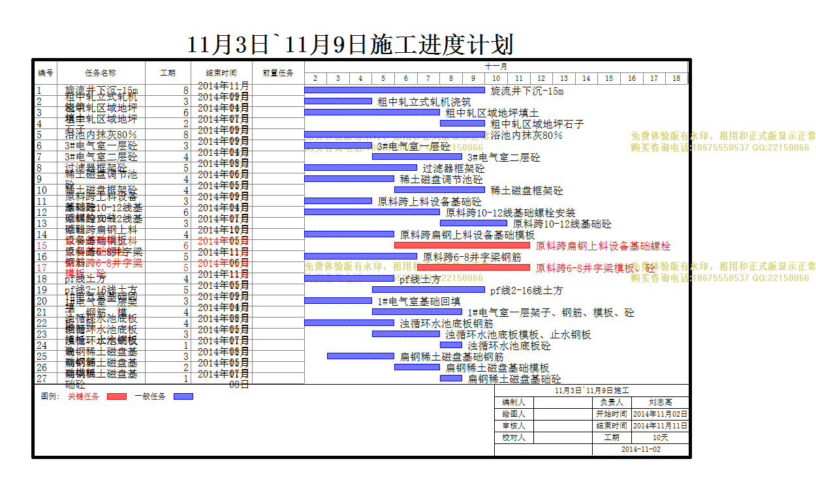Select the blue bar for 粗中轧立式轧机浇筑
This screenshot has height=489, width=816.
(x=338, y=101)
